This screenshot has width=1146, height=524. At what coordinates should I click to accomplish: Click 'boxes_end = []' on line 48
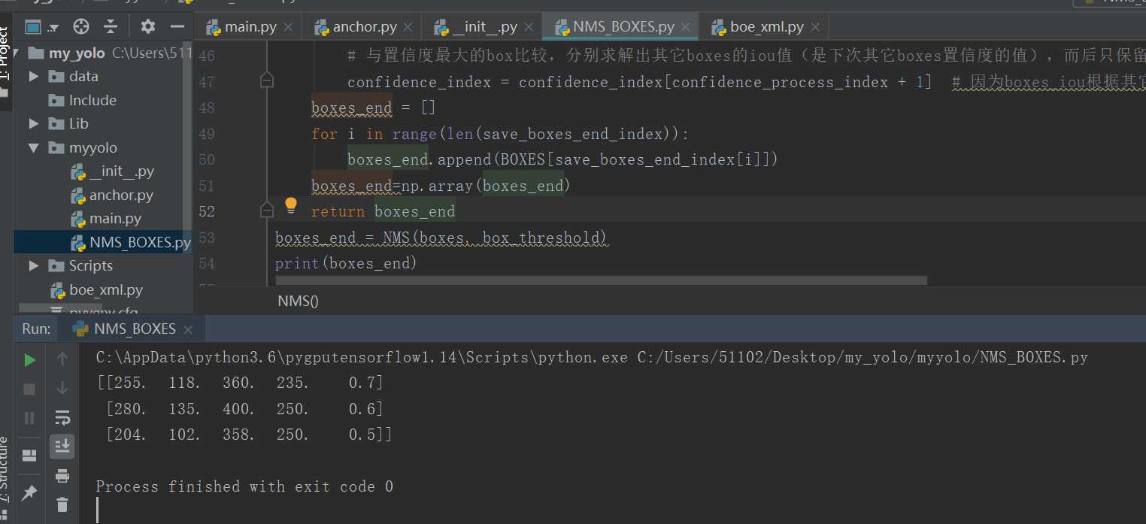[x=374, y=108]
